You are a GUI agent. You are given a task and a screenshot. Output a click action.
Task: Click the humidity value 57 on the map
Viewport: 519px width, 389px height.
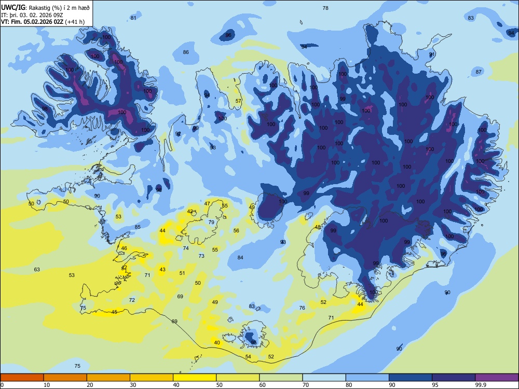point(238,101)
